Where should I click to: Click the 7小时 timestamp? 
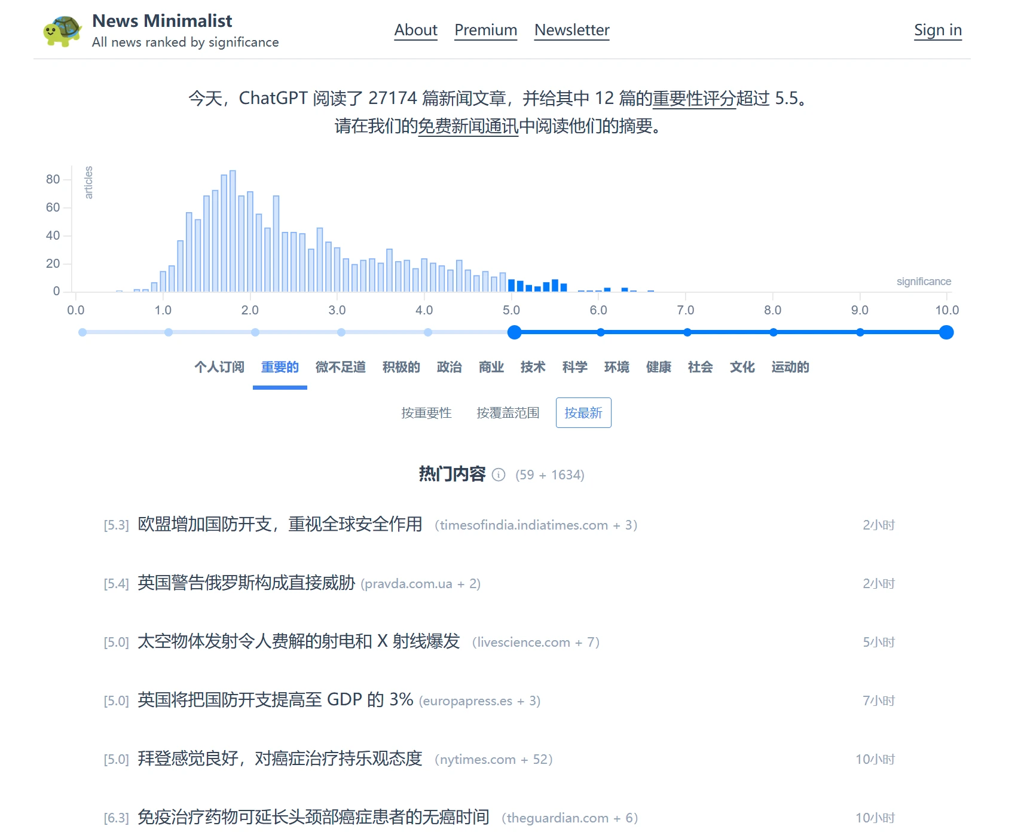pos(879,701)
